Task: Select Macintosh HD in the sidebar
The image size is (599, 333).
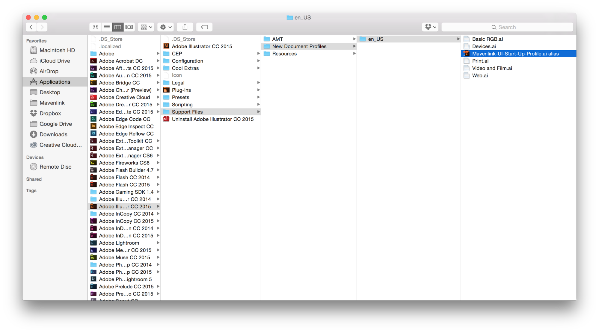Action: (55, 50)
